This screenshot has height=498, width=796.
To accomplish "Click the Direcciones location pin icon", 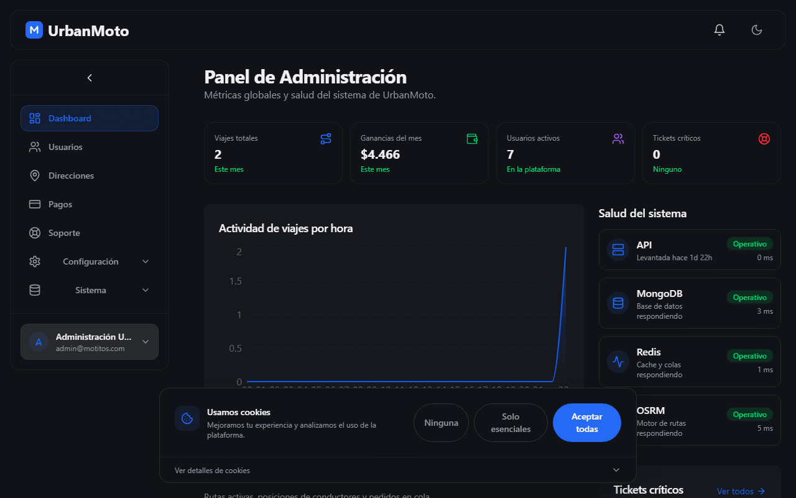I will 35,176.
